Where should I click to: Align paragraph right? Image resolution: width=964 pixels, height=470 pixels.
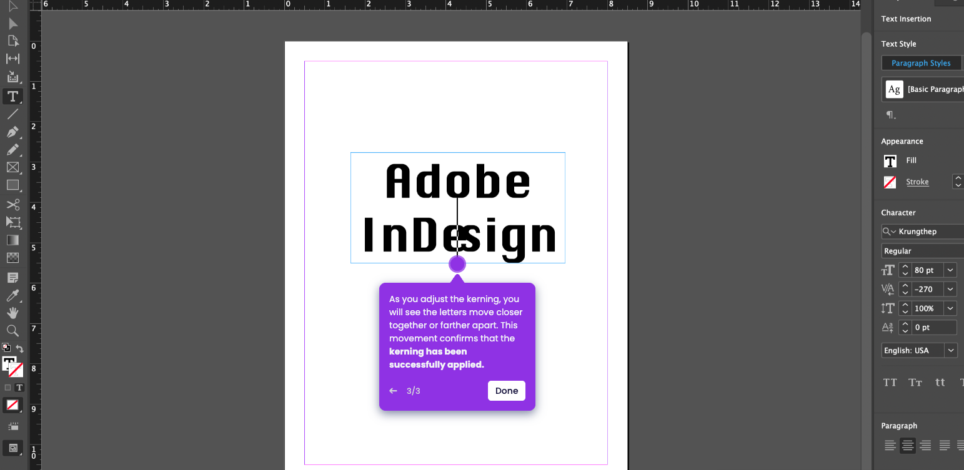pos(925,446)
